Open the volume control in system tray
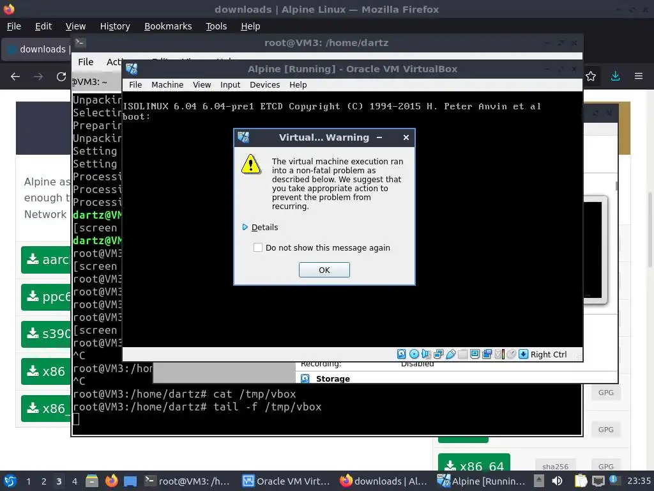Image resolution: width=654 pixels, height=491 pixels. pos(557,481)
